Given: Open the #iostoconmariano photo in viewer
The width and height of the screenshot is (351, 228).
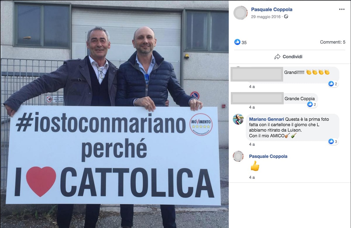Looking at the screenshot, I should pos(114,114).
